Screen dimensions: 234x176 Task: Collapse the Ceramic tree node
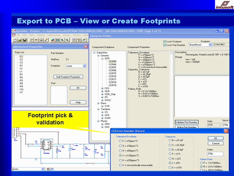point(98,55)
